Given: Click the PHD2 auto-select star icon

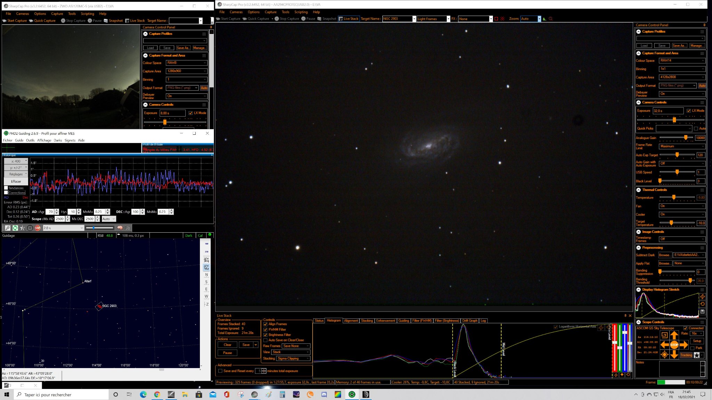Looking at the screenshot, I should click(23, 228).
